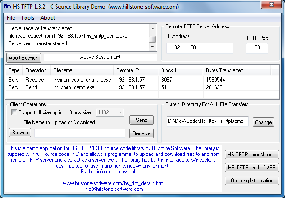Click the log scrollbar thumb
Image resolution: width=285 pixels, height=198 pixels.
coord(152,39)
